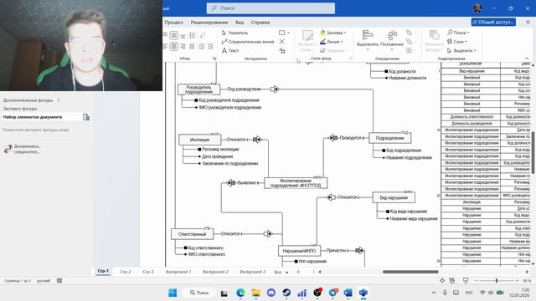Image resolution: width=536 pixels, height=301 pixels.
Task: Open the Help (Справка) ribbon tab
Action: coord(260,23)
